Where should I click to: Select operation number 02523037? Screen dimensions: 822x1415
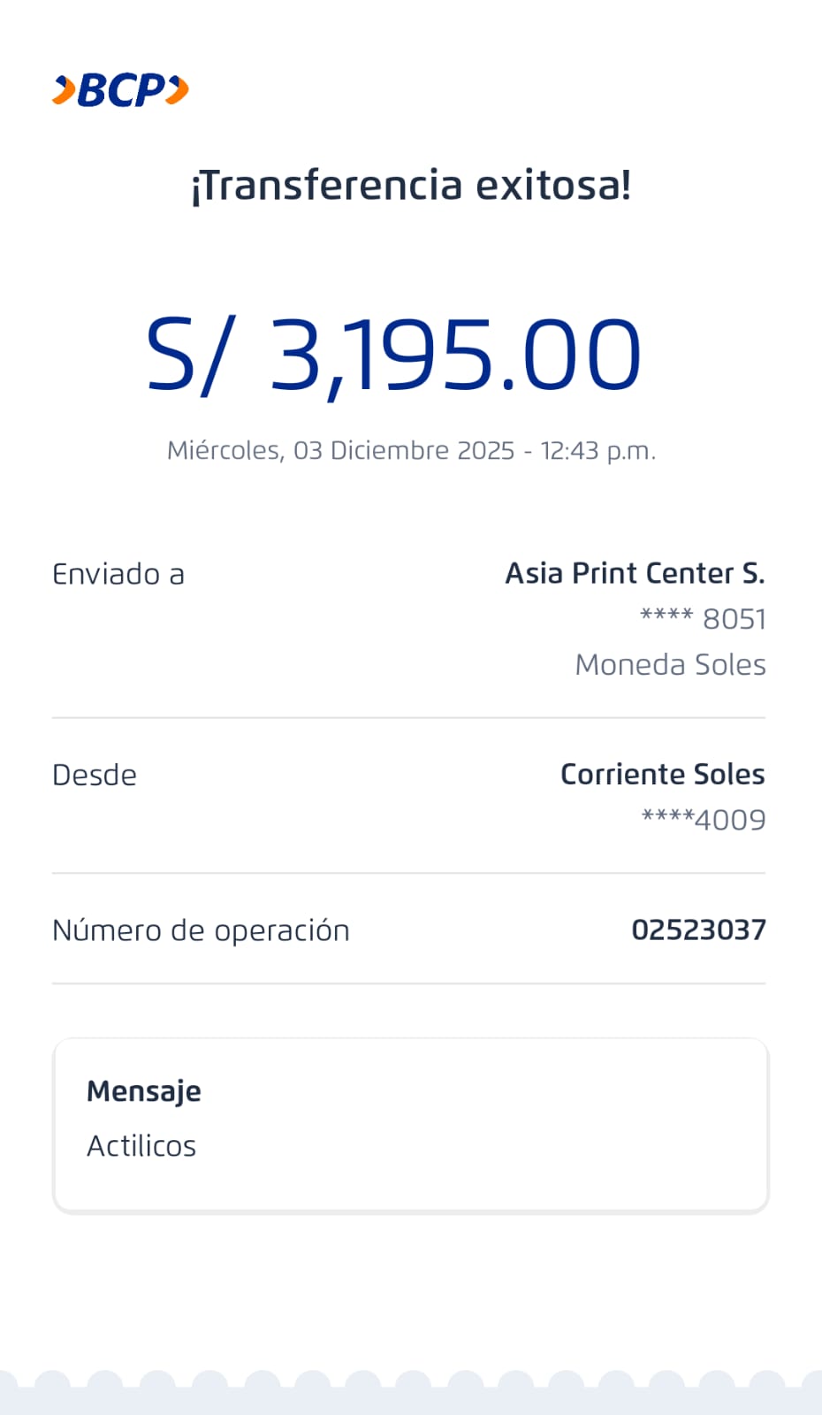pos(698,930)
